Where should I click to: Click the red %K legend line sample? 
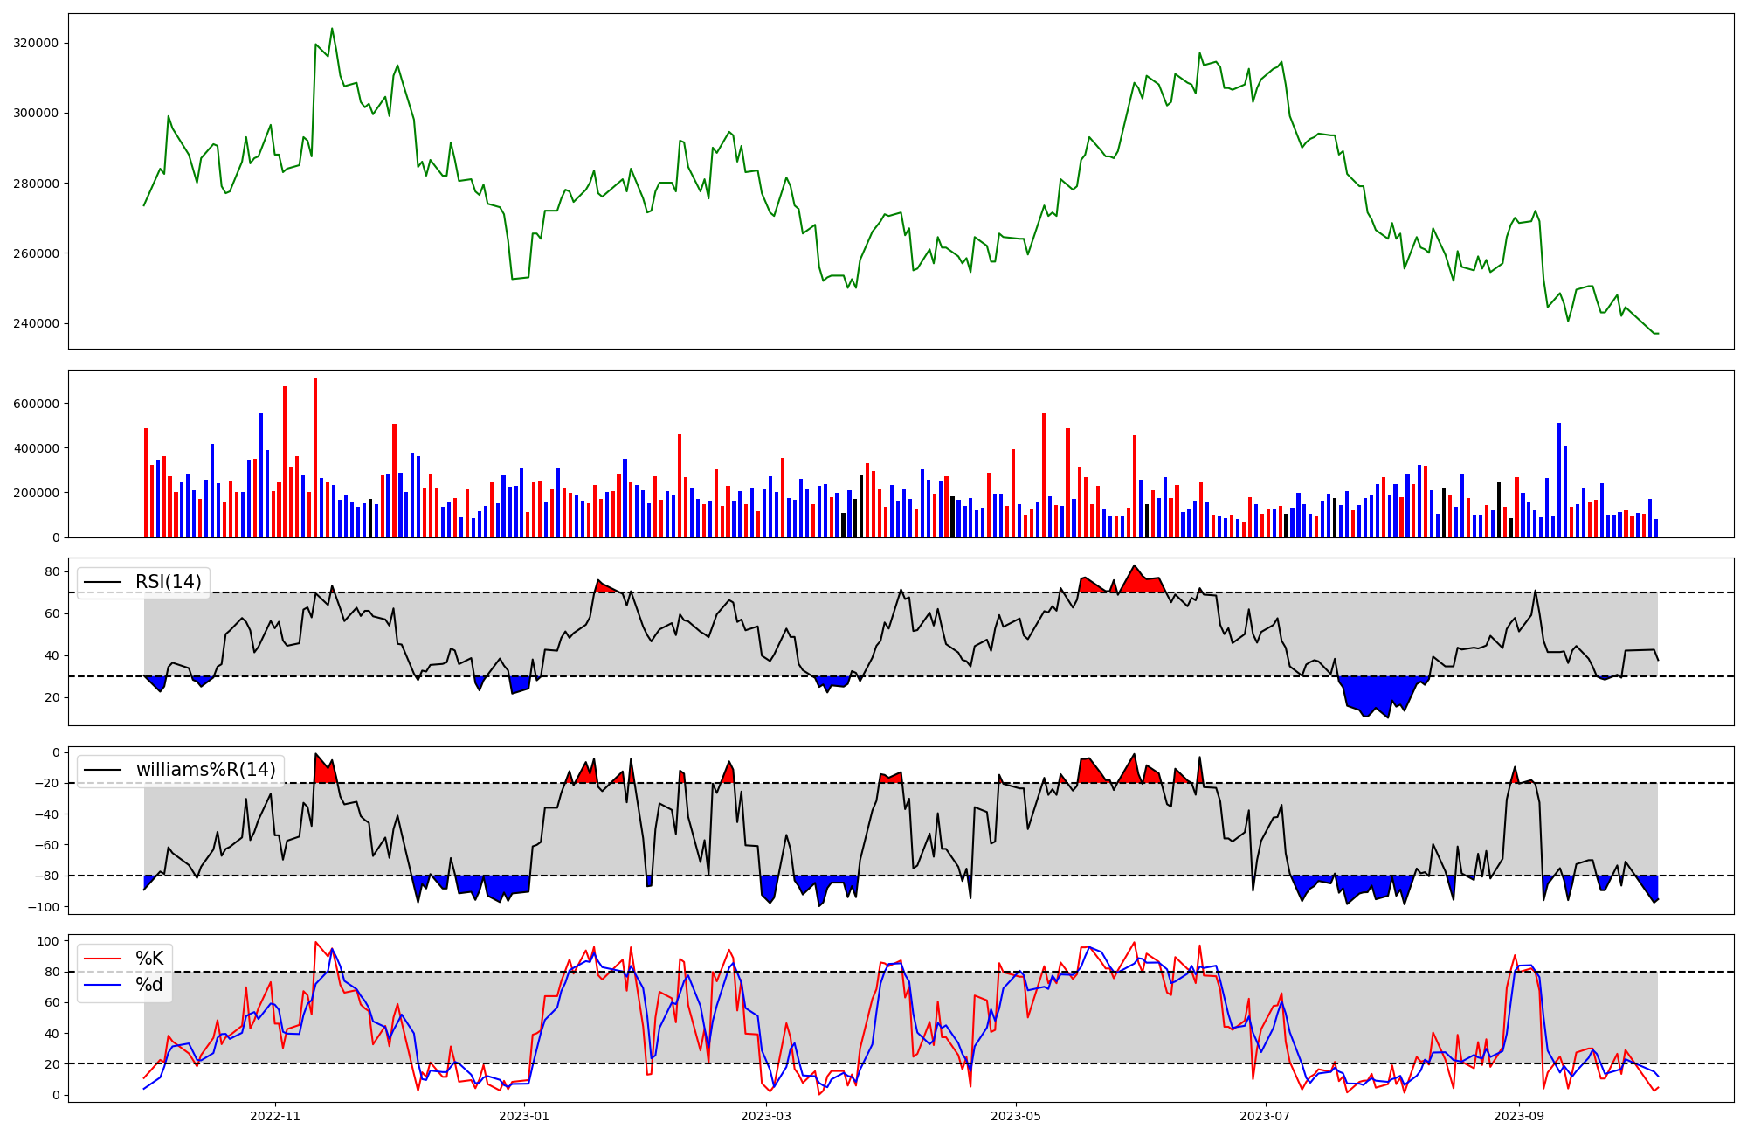tap(102, 959)
